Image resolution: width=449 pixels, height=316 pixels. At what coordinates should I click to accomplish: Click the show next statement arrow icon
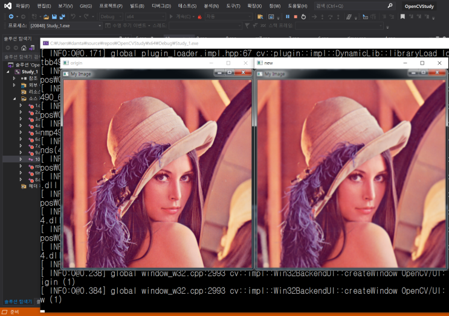[314, 17]
